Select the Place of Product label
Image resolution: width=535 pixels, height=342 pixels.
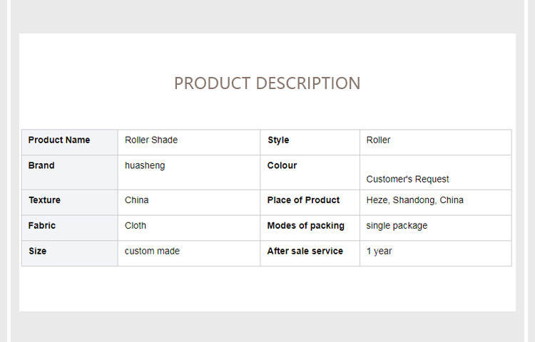(303, 200)
